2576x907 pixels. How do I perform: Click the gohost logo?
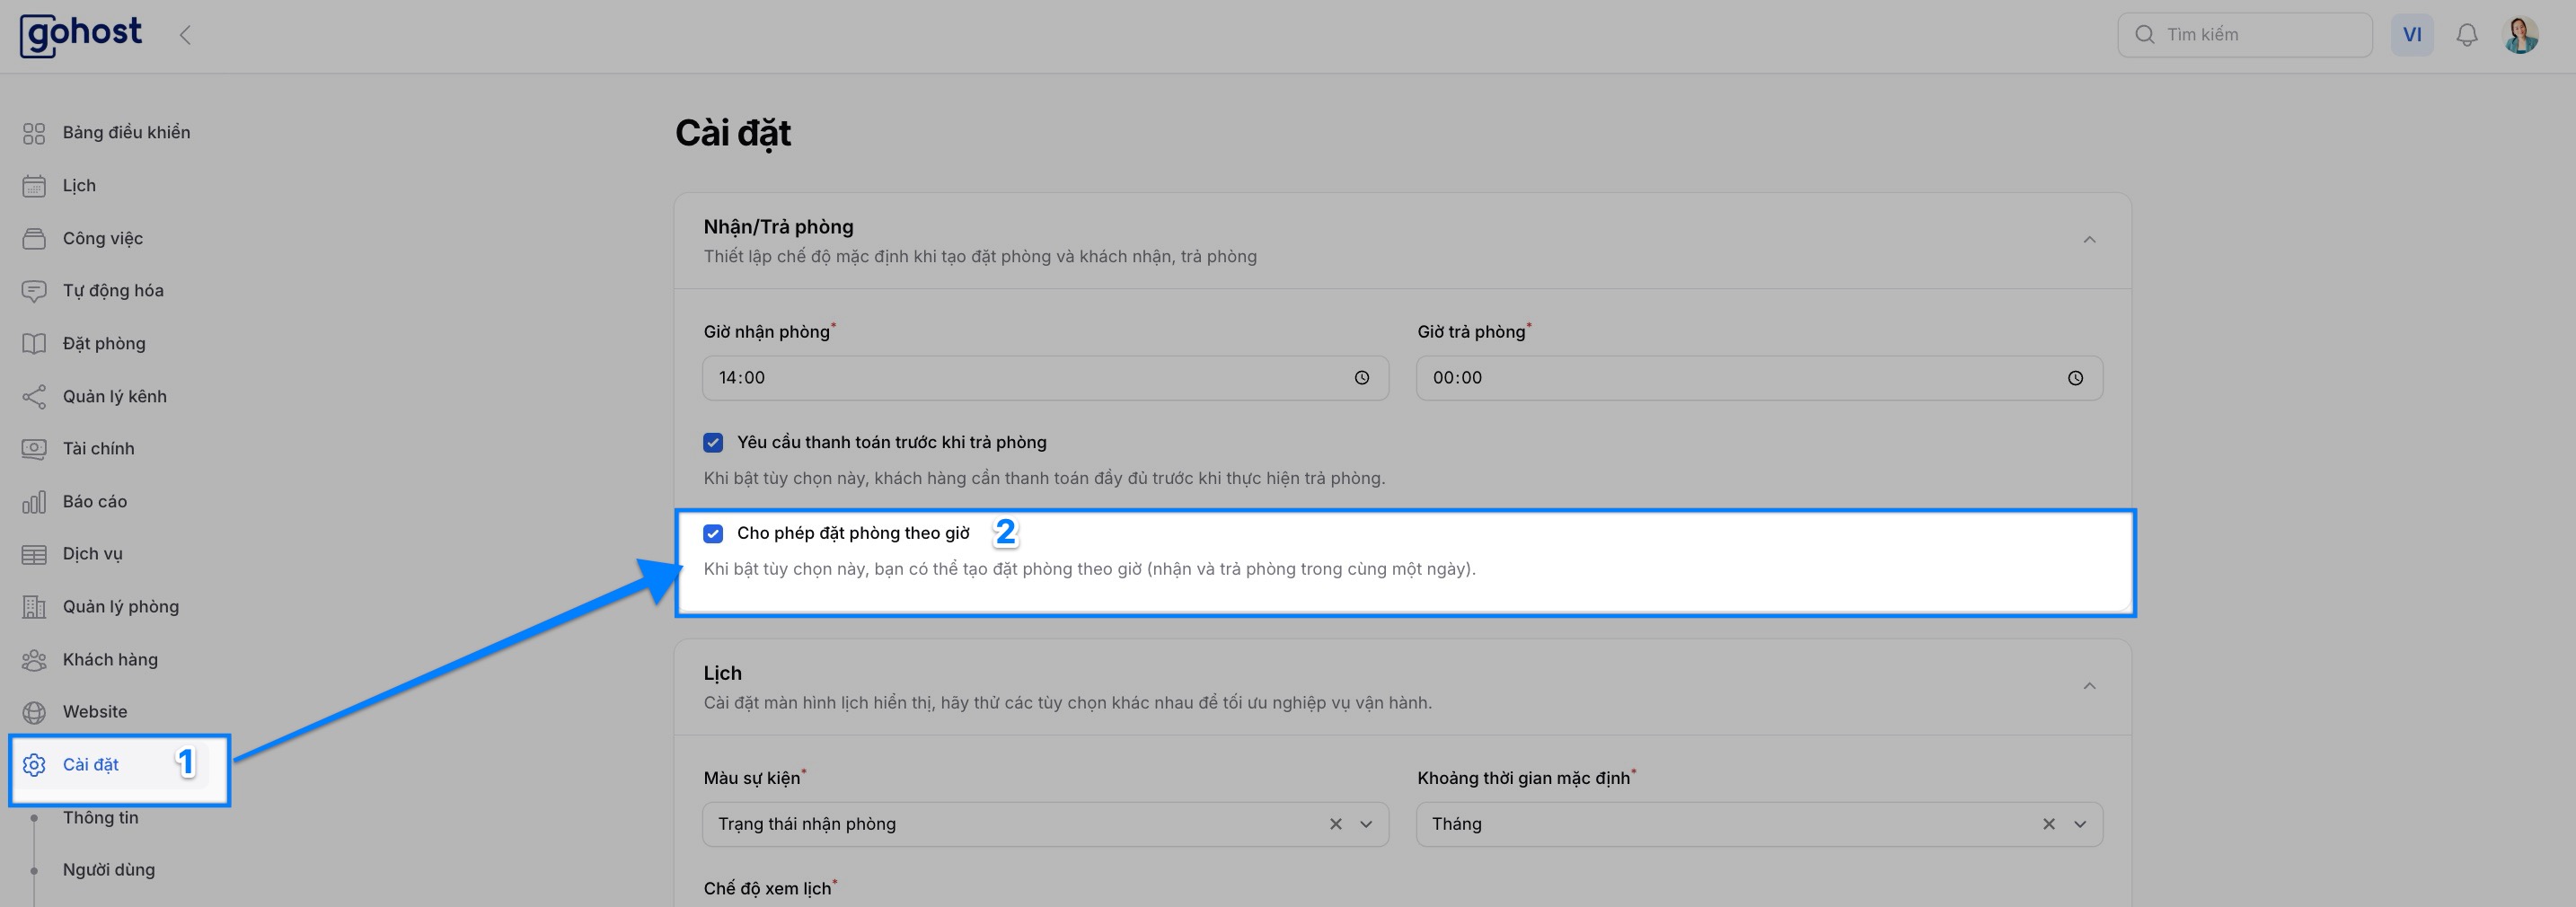(81, 35)
